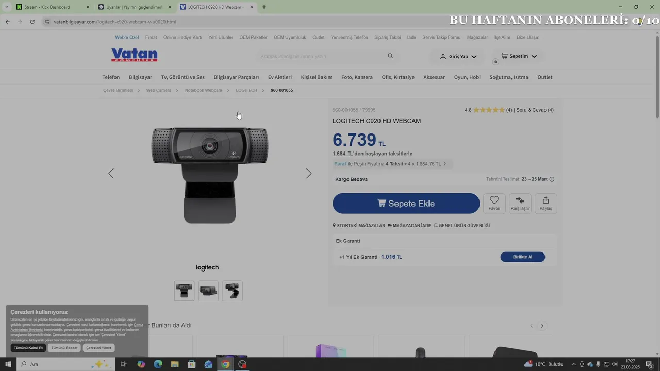
Task: Open the Sipariş Takibi link
Action: click(x=387, y=37)
